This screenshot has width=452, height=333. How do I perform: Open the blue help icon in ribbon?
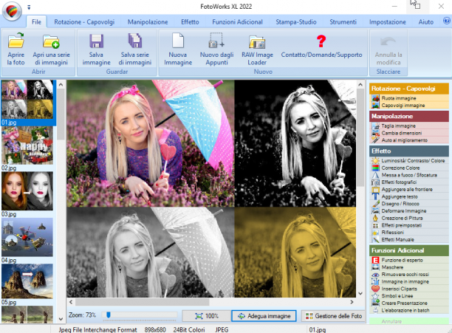coord(447,21)
